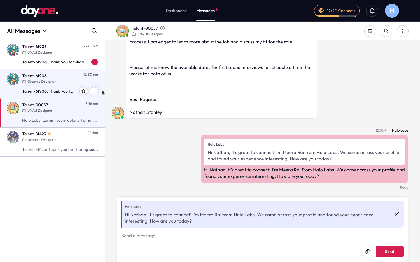Click Talent-61906 avatar in first row

pyautogui.click(x=13, y=50)
